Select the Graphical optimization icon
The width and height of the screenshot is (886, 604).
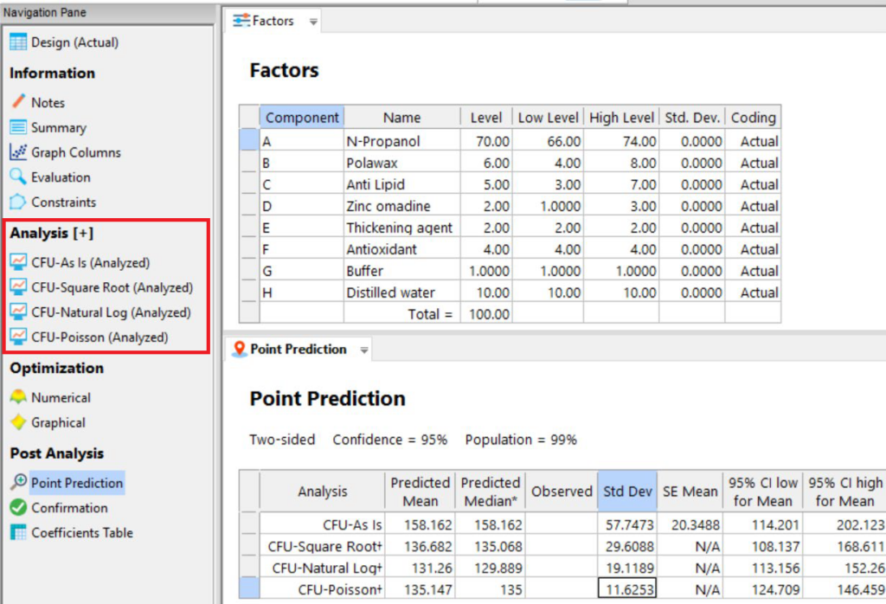(18, 423)
